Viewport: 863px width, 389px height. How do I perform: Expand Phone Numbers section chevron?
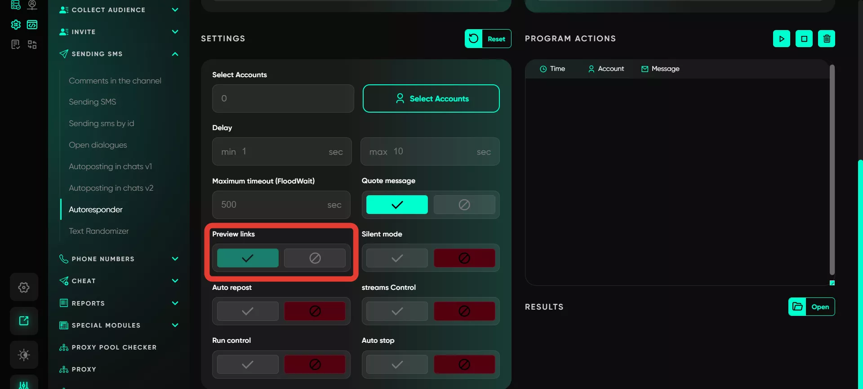pyautogui.click(x=175, y=259)
